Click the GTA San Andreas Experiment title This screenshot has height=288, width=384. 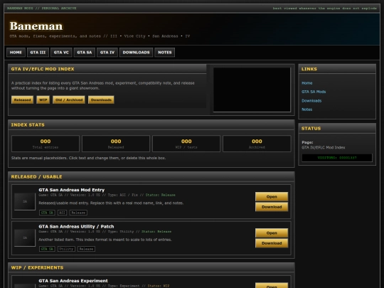click(73, 281)
